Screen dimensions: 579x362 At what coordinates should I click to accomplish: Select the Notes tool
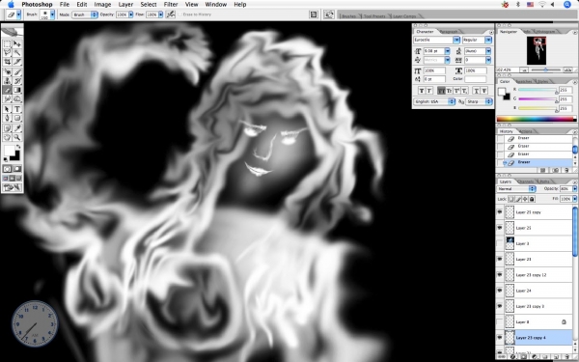tap(7, 128)
